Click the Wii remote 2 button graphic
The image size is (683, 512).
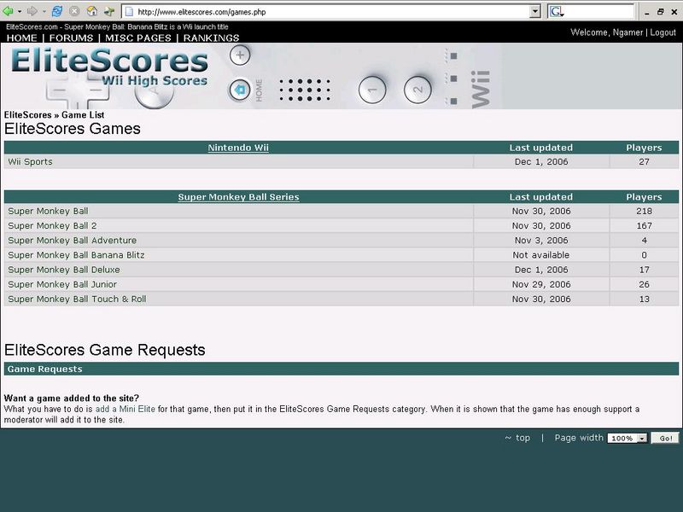point(417,90)
